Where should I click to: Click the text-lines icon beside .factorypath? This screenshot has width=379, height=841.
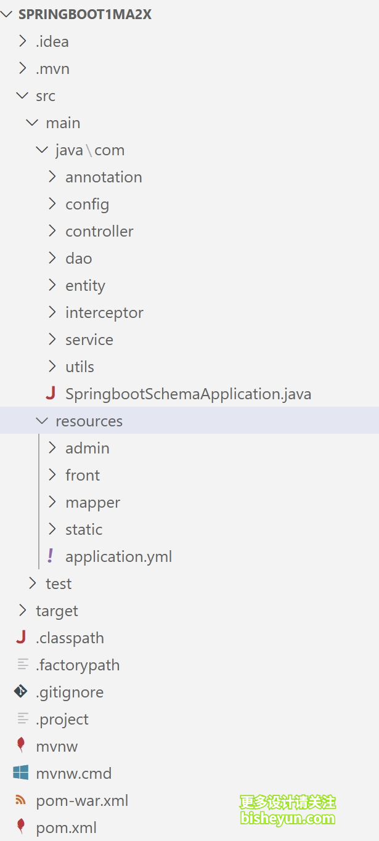(x=23, y=665)
